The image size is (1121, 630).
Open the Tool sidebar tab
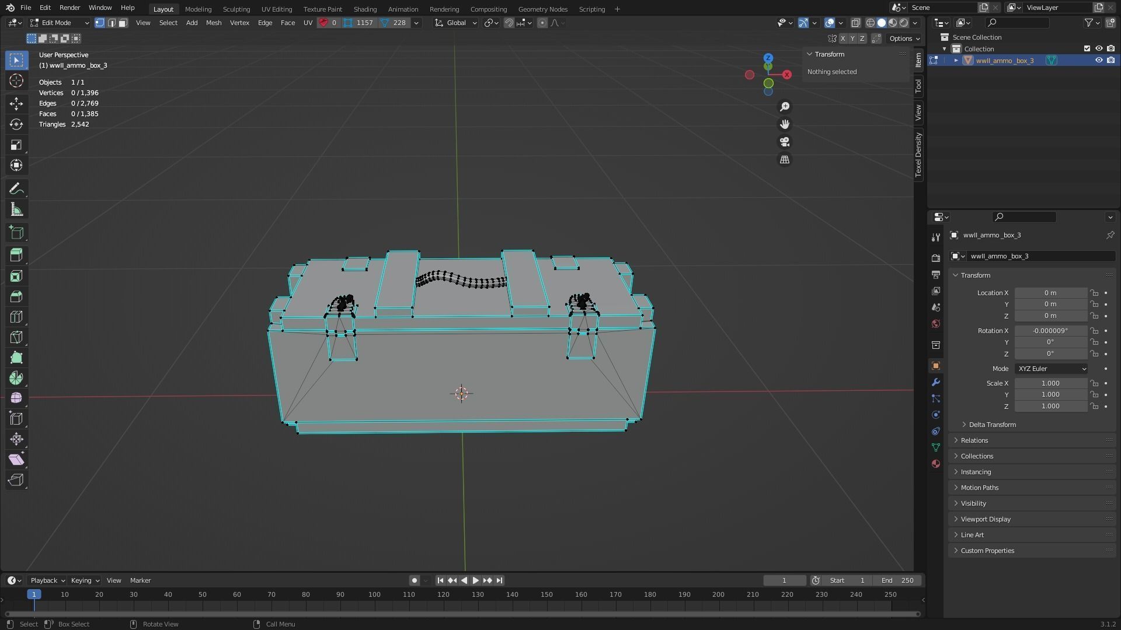click(918, 86)
